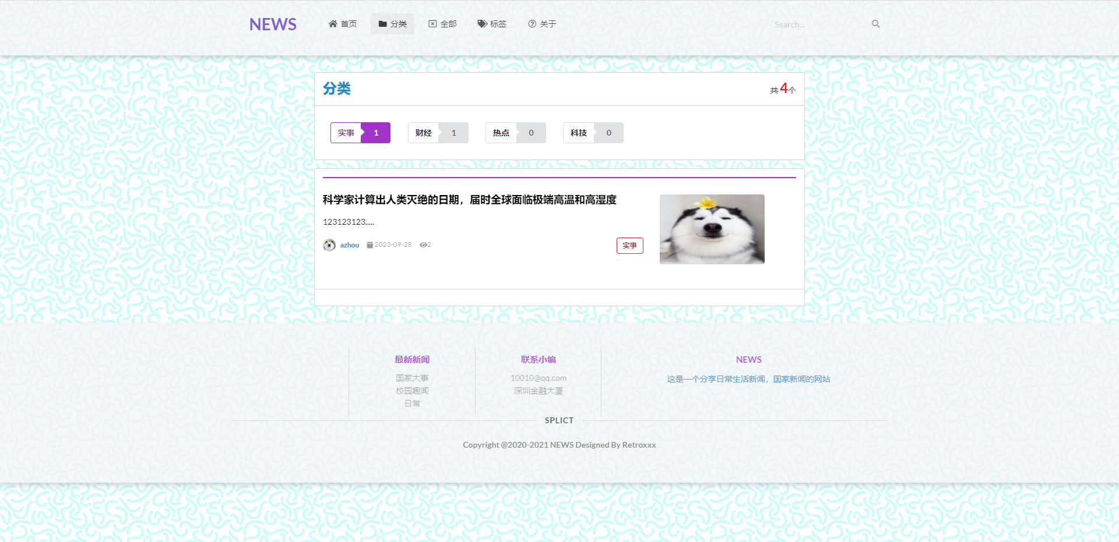Click the husky dog article thumbnail
This screenshot has width=1119, height=542.
[712, 229]
